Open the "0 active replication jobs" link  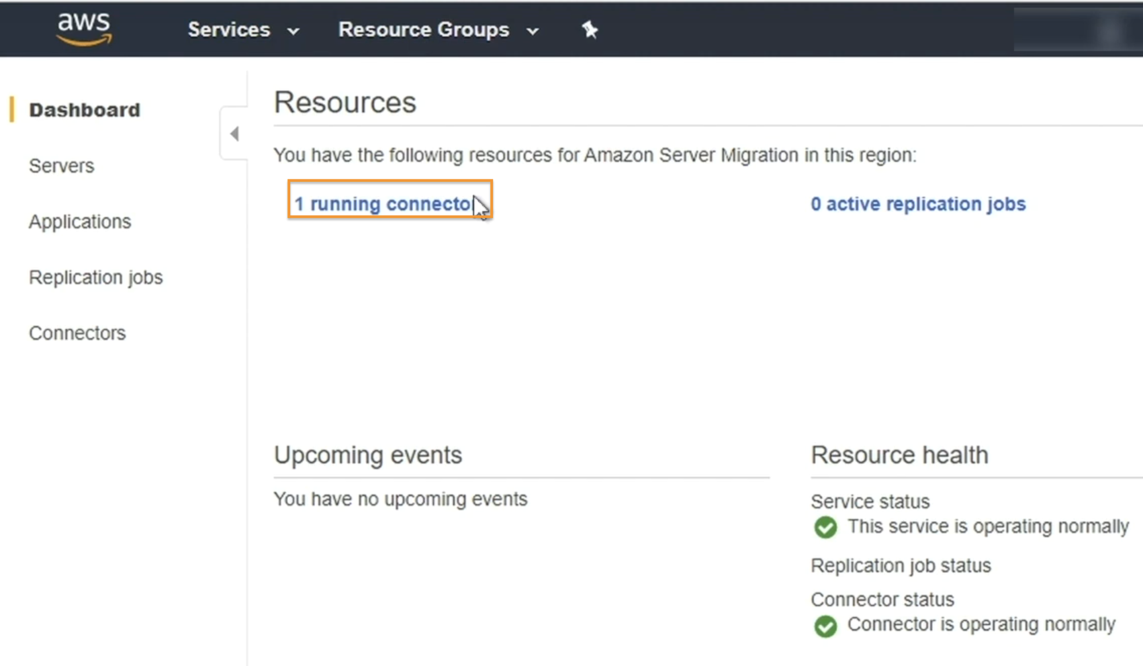(x=918, y=204)
